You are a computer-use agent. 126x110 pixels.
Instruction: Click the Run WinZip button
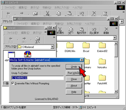click(74, 73)
